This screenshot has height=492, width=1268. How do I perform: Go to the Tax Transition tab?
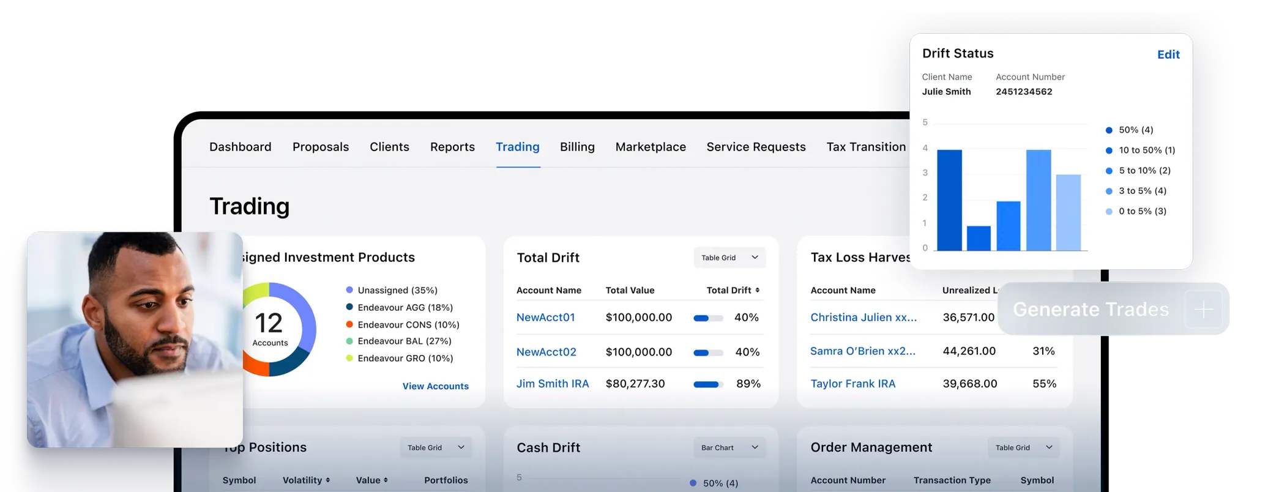[x=866, y=147]
